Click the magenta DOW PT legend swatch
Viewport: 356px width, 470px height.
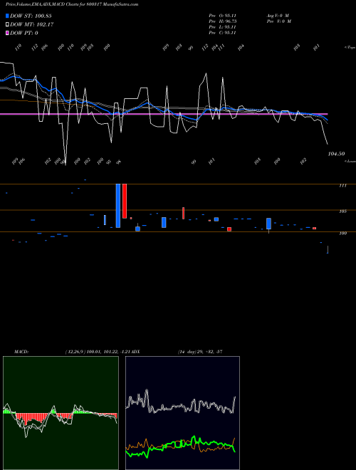[x=8, y=33]
